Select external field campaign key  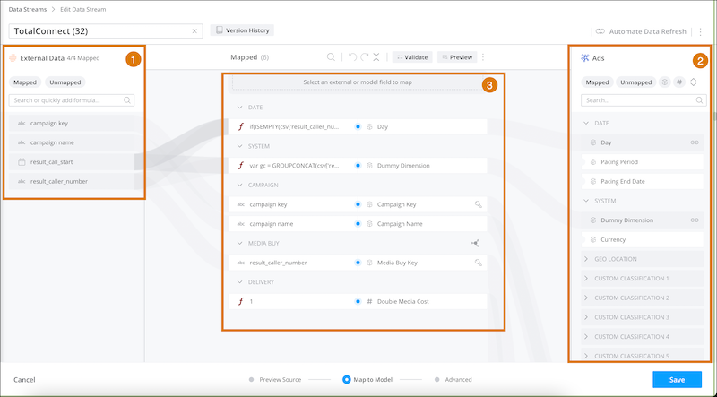tap(73, 123)
